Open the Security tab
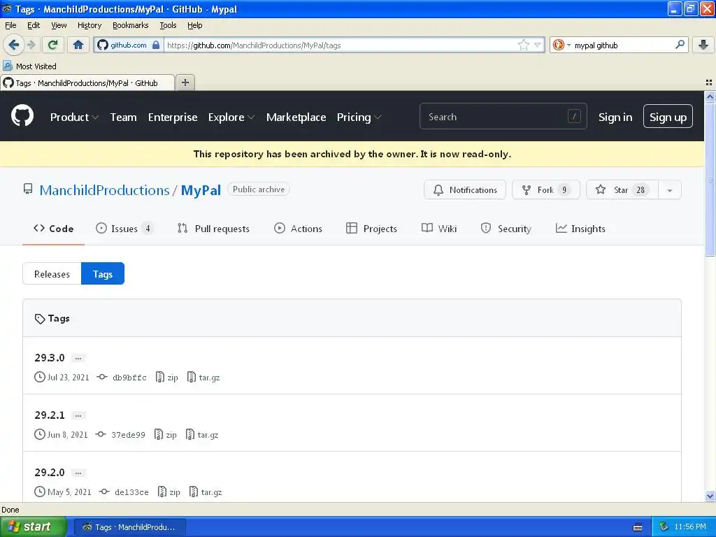Screen dimensions: 716x537 point(506,229)
